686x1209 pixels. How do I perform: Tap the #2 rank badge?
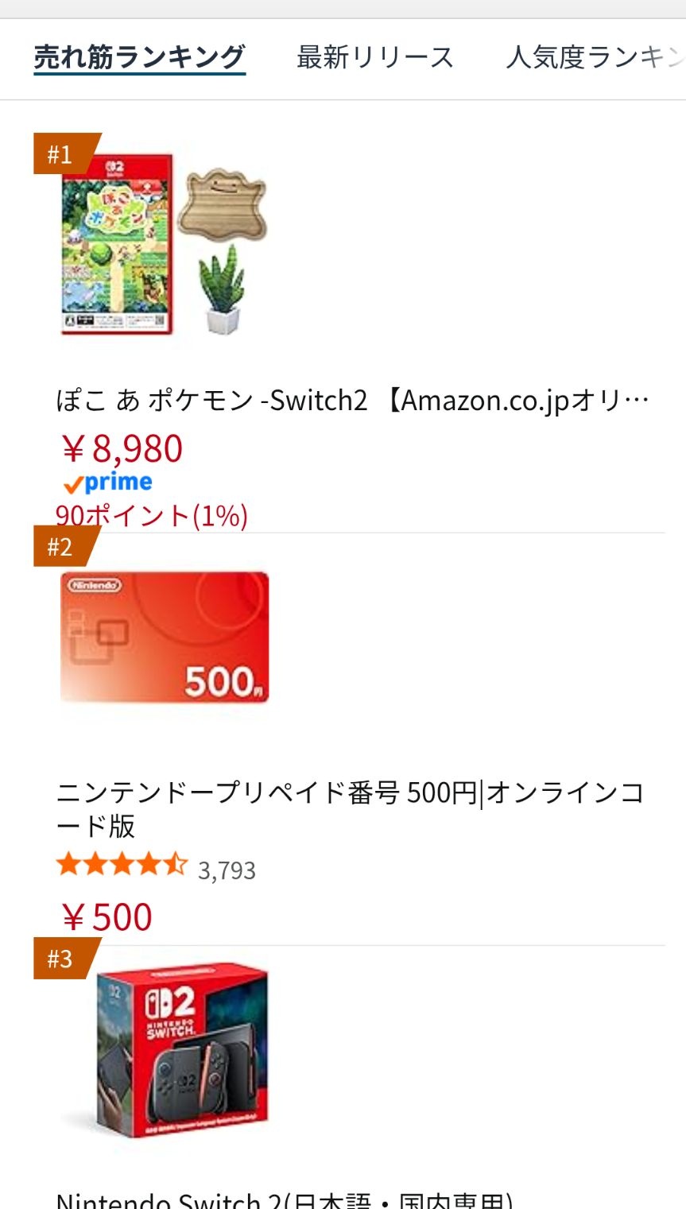tap(61, 547)
